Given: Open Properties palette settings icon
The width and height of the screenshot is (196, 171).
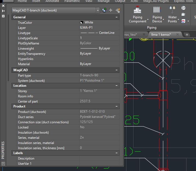Looking at the screenshot, I should (x=3, y=16).
